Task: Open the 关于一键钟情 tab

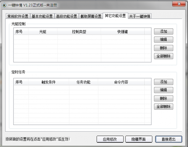Action: (x=140, y=16)
